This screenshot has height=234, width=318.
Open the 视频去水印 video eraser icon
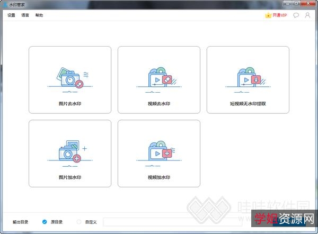[159, 80]
